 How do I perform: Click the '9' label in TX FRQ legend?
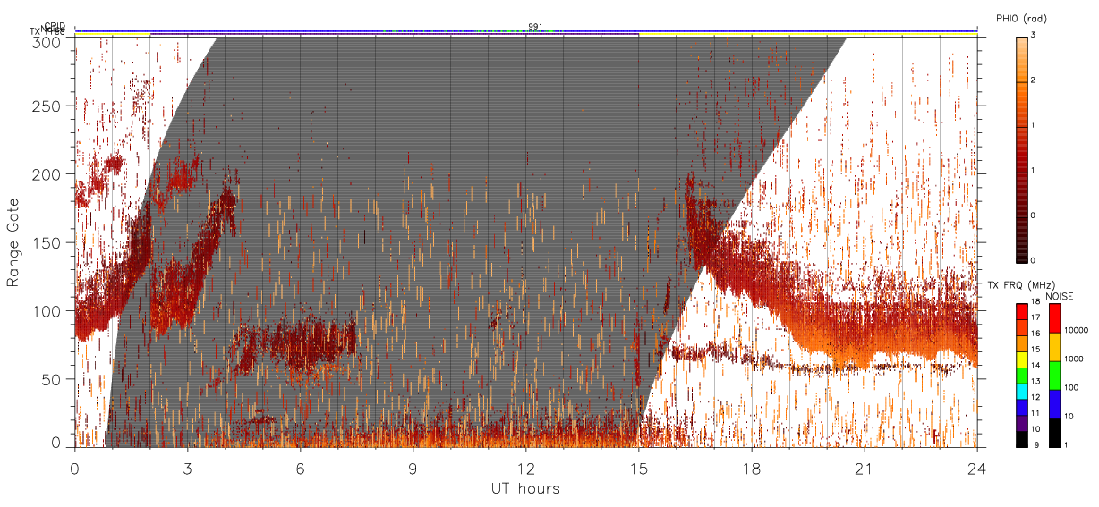1036,444
